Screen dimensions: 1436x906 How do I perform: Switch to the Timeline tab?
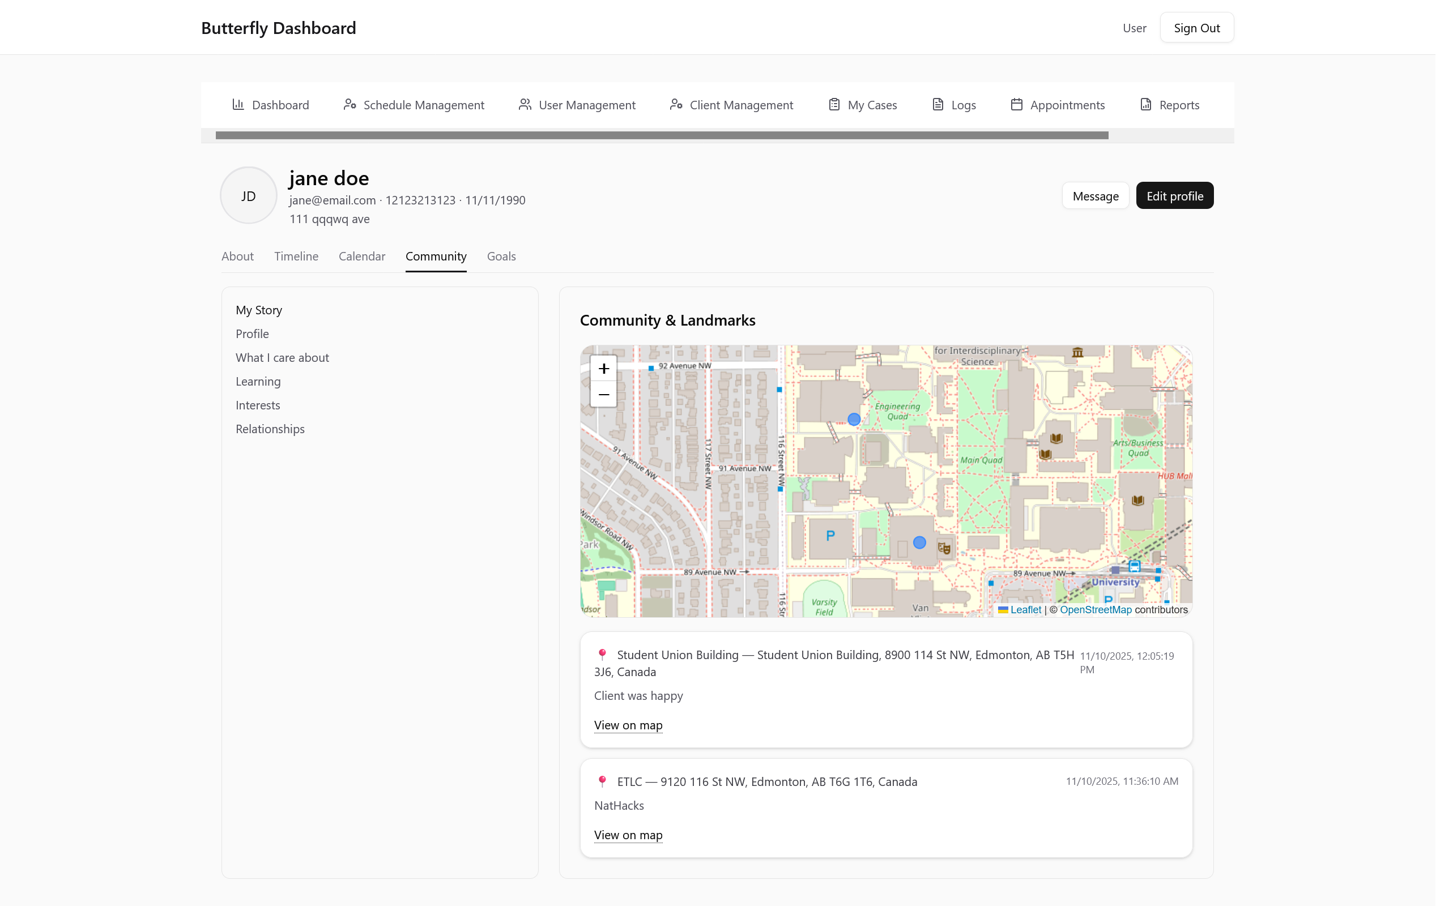tap(296, 257)
